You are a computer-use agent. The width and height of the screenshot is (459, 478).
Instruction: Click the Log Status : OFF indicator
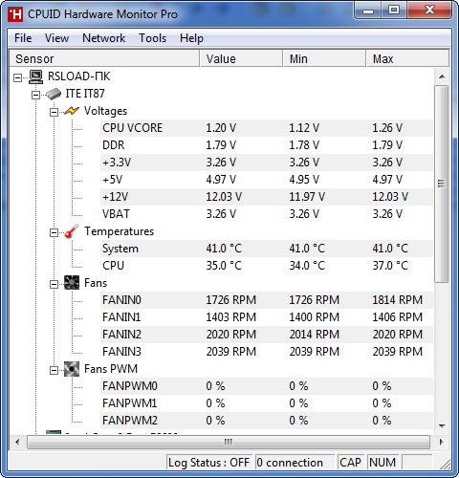coord(209,463)
